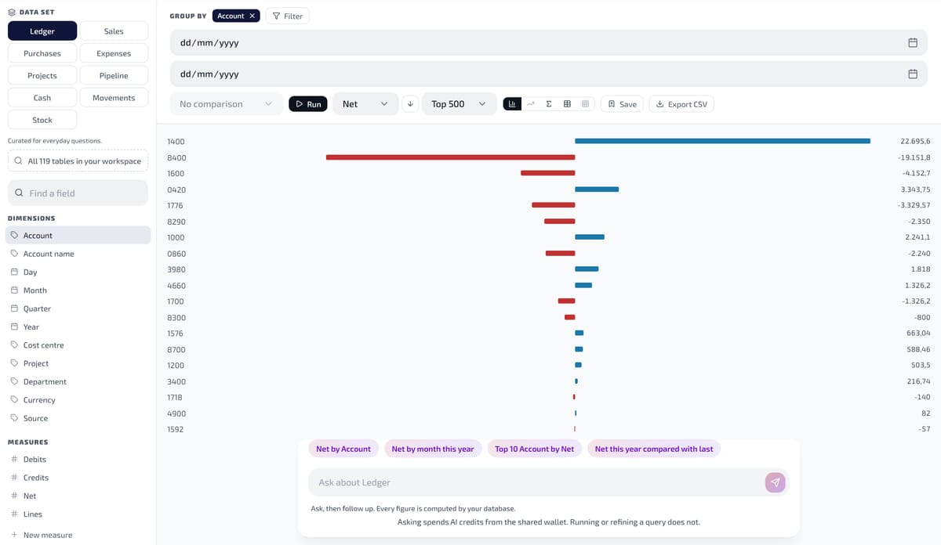Switch to the Sales data set

tap(114, 31)
